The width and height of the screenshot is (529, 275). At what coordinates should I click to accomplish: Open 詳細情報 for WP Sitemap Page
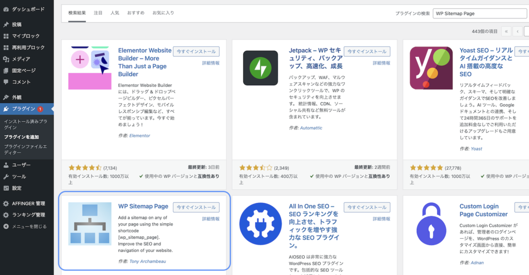pyautogui.click(x=211, y=219)
